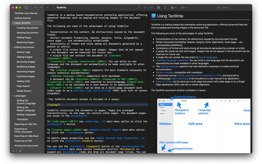The height and width of the screenshot is (164, 262).
Task: Select Removing Images in the sidebar
Action: 26,62
